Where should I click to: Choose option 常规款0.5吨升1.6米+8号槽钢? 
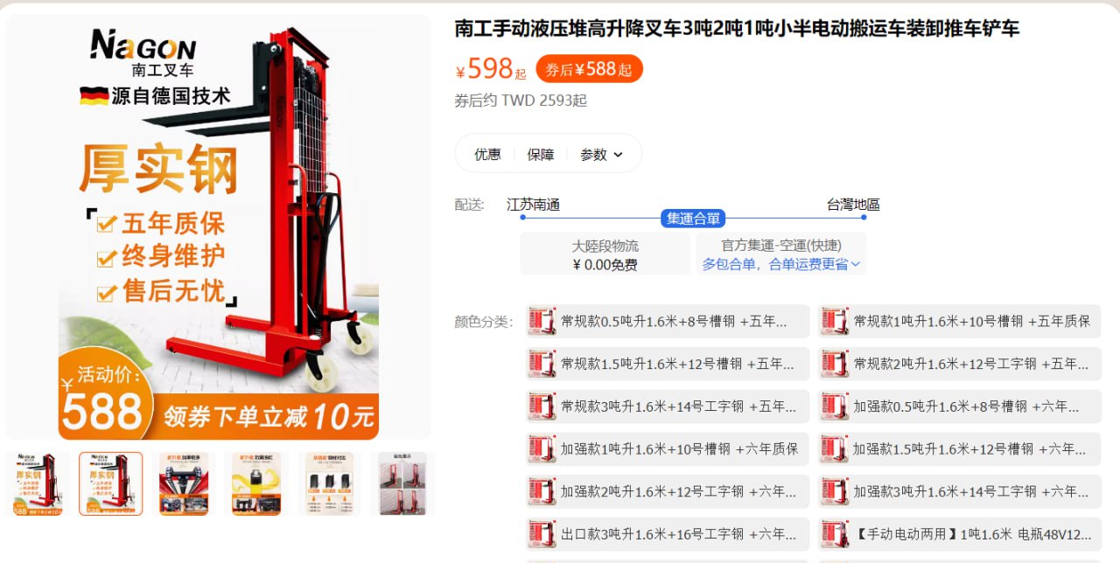tap(668, 321)
